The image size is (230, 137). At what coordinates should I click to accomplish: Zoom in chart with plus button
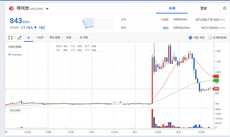click(x=120, y=102)
